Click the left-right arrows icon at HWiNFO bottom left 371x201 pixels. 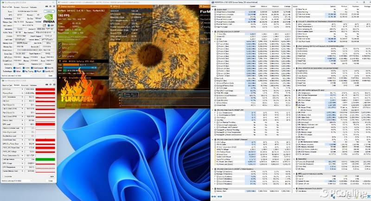click(x=214, y=196)
